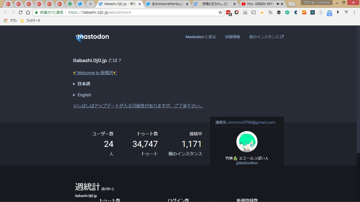
Task: Switch to the @SomeoneMentsuyu Twitter tab
Action: click(x=167, y=4)
